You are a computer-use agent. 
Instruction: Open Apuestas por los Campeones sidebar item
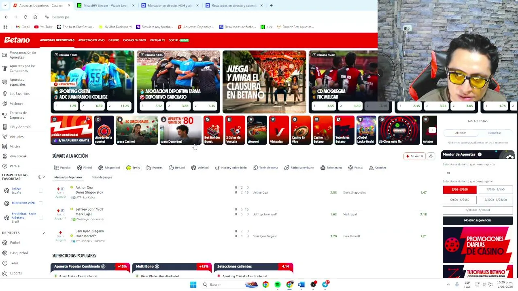(22, 68)
